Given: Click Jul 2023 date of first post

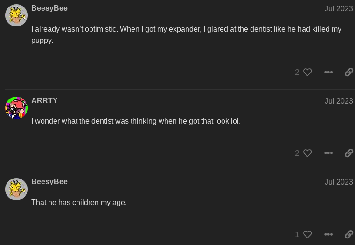Looking at the screenshot, I should tap(339, 8).
